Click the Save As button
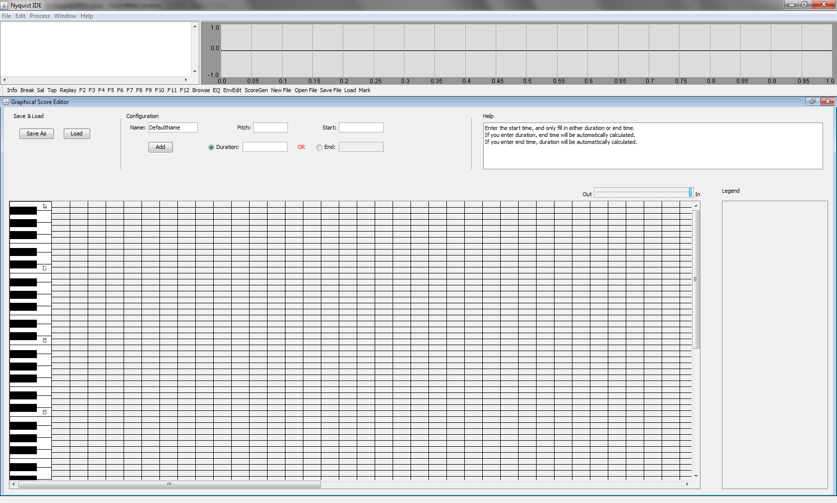Viewport: 837px width, 503px height. 36,133
